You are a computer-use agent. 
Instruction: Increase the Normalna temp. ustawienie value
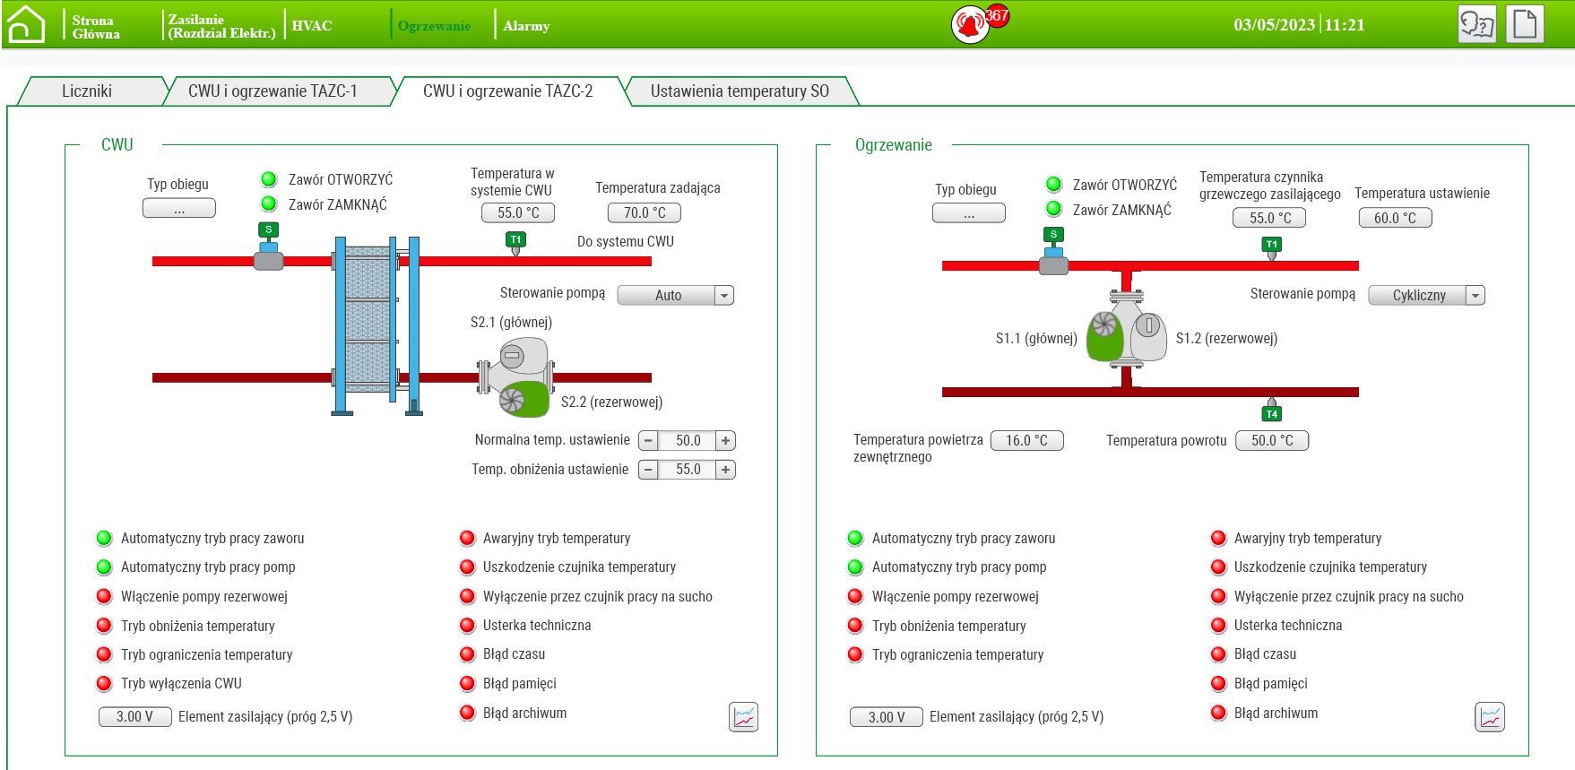[725, 441]
